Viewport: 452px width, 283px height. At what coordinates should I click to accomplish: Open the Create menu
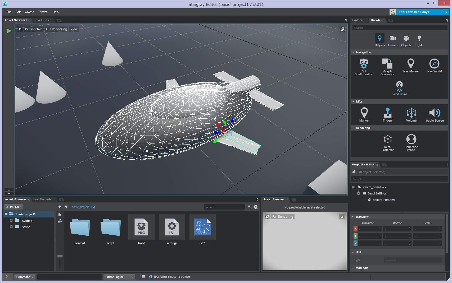(x=29, y=12)
